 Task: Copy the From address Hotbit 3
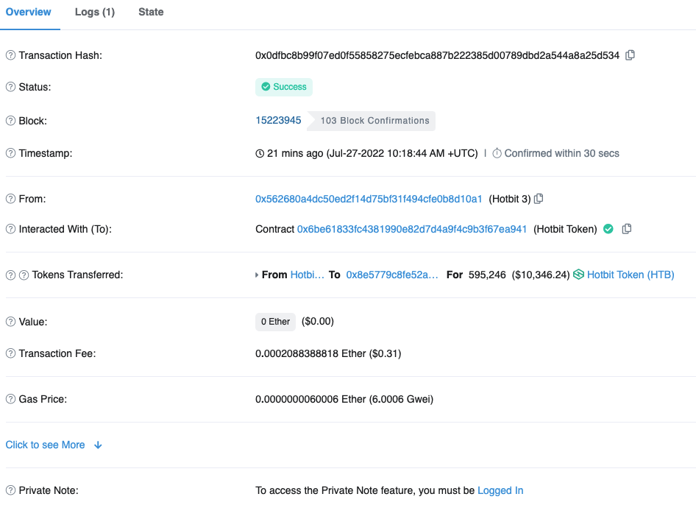[539, 199]
